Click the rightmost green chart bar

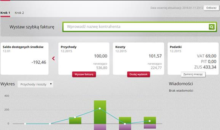150,120
